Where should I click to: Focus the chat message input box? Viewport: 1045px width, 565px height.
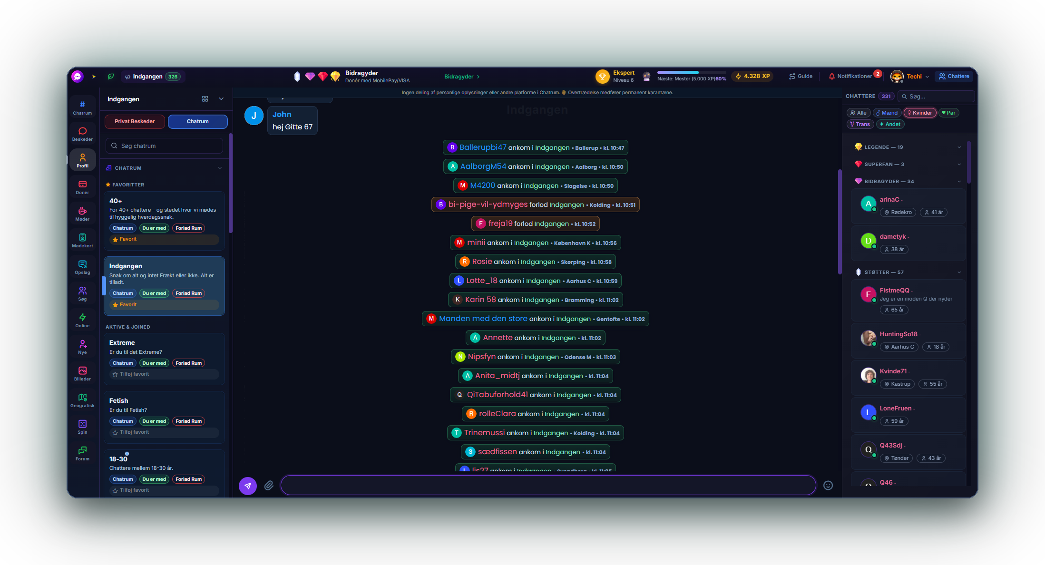548,486
